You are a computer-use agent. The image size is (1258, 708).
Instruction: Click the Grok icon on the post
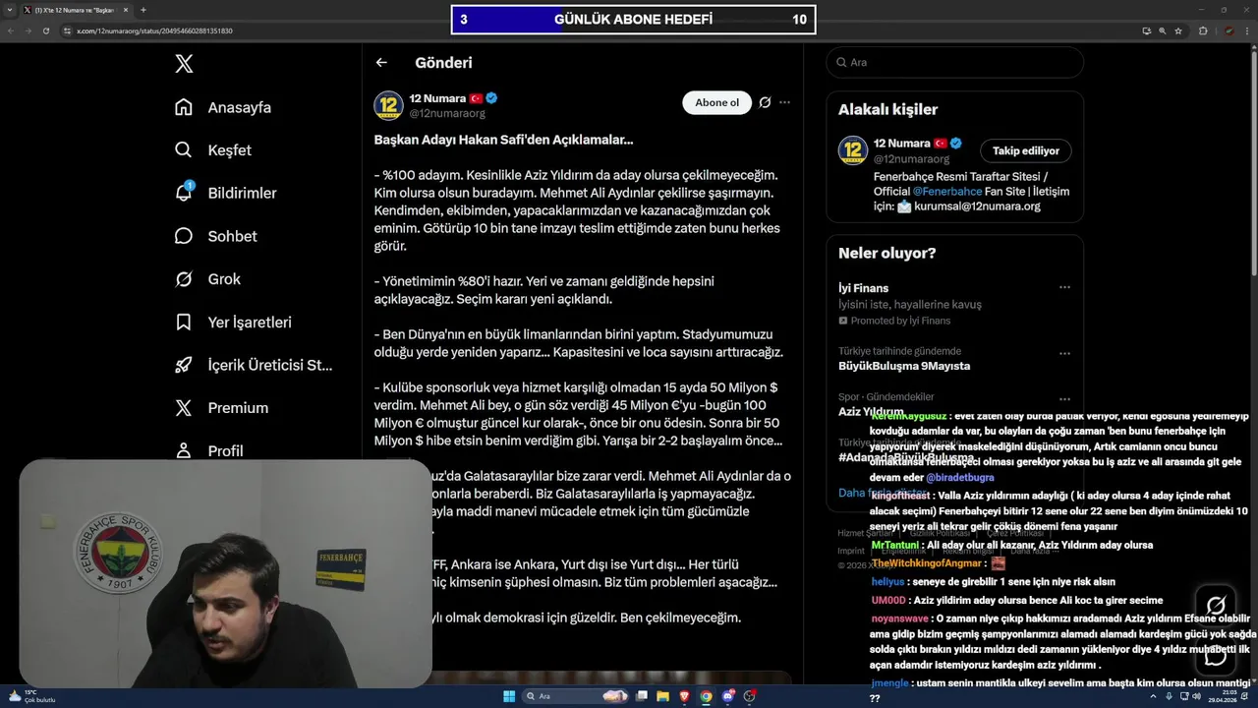pyautogui.click(x=765, y=102)
